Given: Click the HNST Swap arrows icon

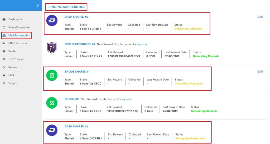Looking at the screenshot, I should 4,59.
